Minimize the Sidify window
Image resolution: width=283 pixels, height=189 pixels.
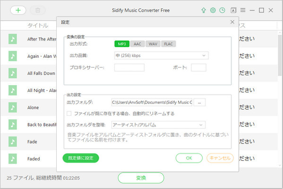pyautogui.click(x=252, y=10)
